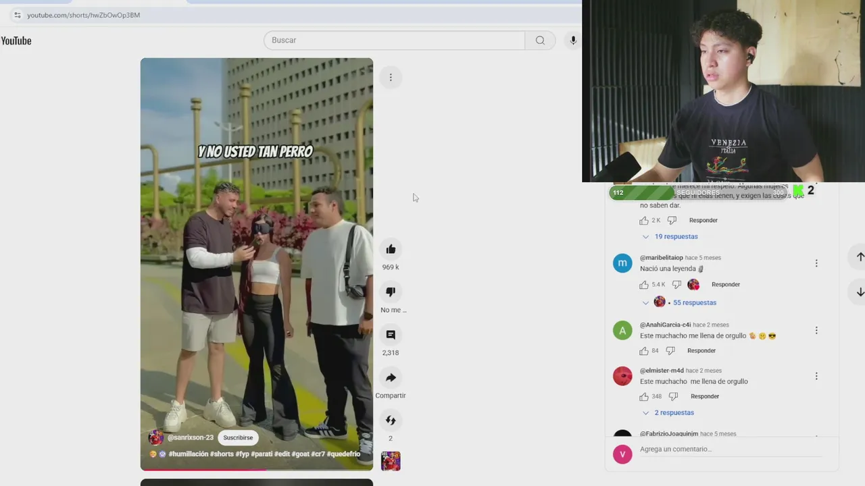Go to previous Short with up arrow
This screenshot has height=486, width=865.
click(860, 256)
